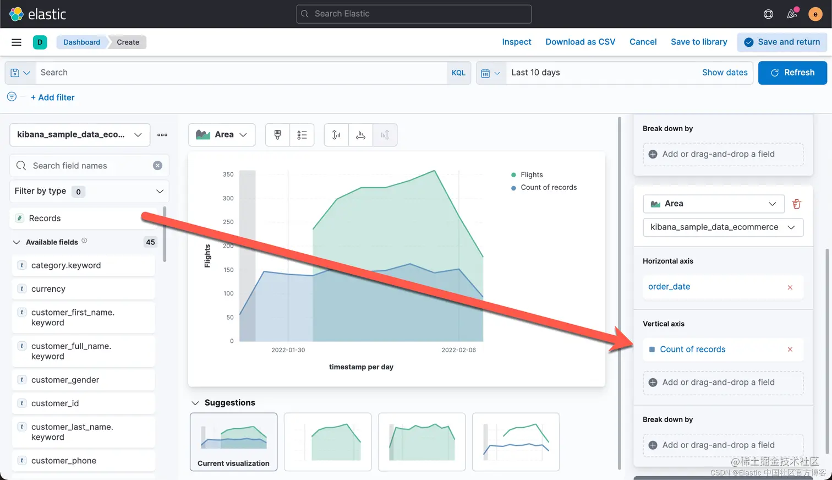832x480 pixels.
Task: Click the Records number field icon
Action: [x=20, y=219]
